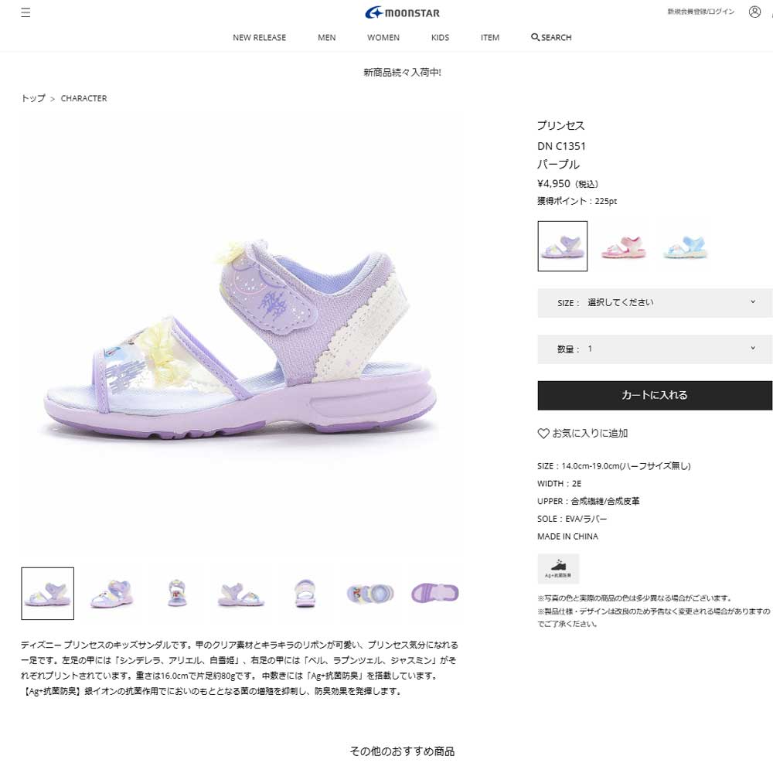
Task: Open the KIDS menu
Action: pos(441,37)
